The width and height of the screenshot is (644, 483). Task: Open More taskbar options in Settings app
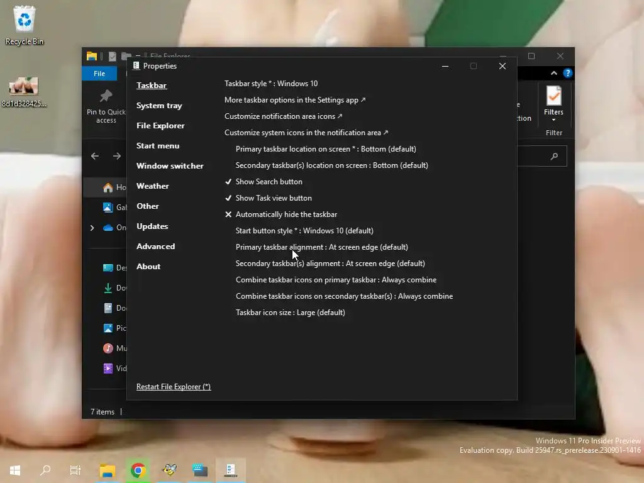(x=295, y=100)
